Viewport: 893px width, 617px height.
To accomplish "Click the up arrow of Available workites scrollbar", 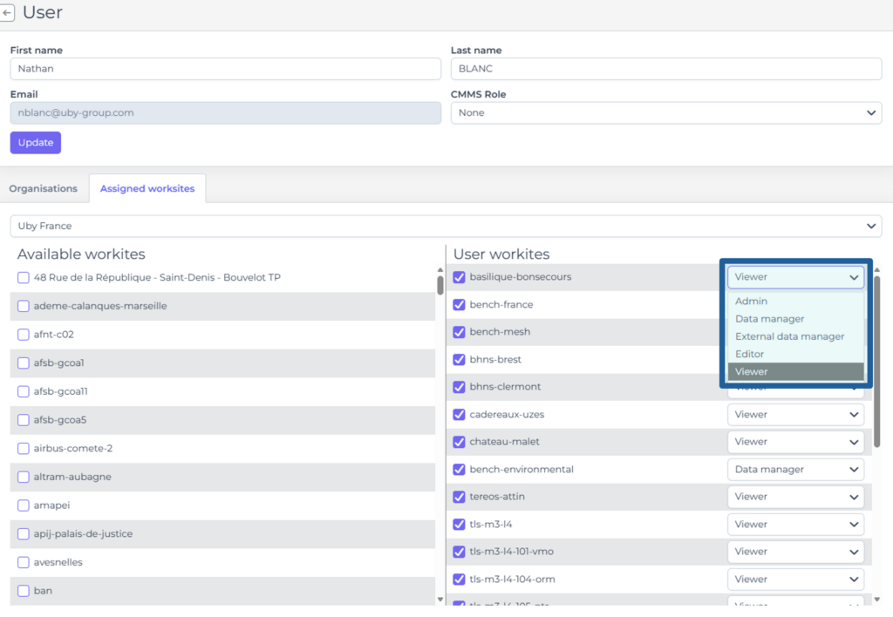I will pyautogui.click(x=440, y=269).
